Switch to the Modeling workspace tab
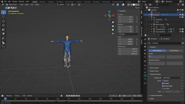 pos(42,2)
